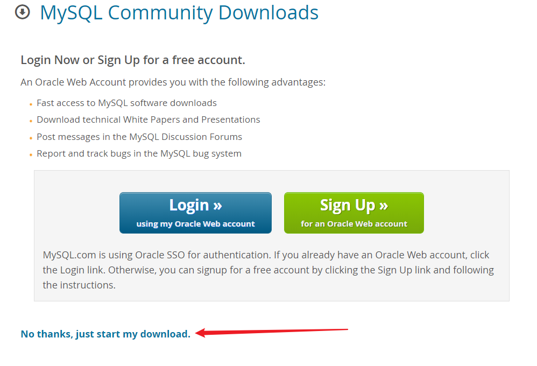537x366 pixels.
Task: Click 'Report and track bugs' list item
Action: (139, 153)
